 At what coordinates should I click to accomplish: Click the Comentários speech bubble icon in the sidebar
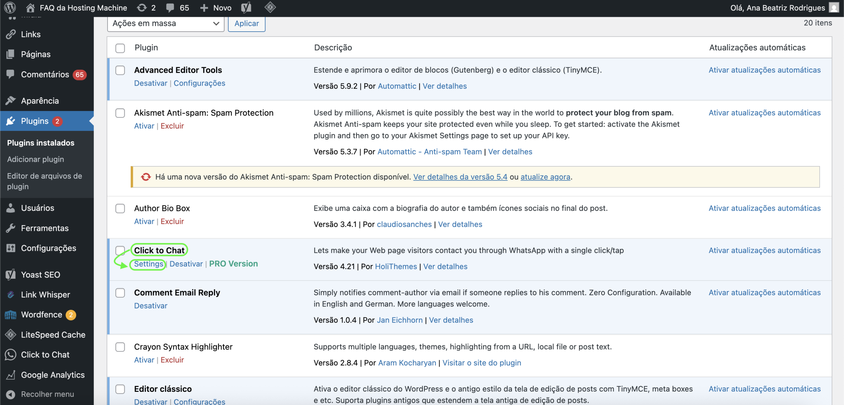[x=11, y=74]
